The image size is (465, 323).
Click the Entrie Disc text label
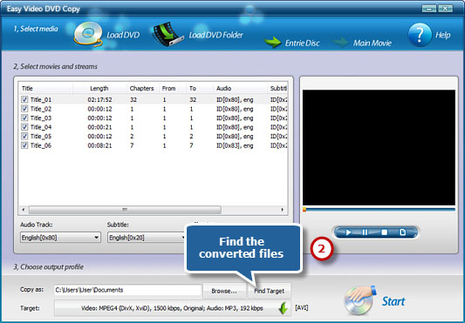pyautogui.click(x=302, y=44)
